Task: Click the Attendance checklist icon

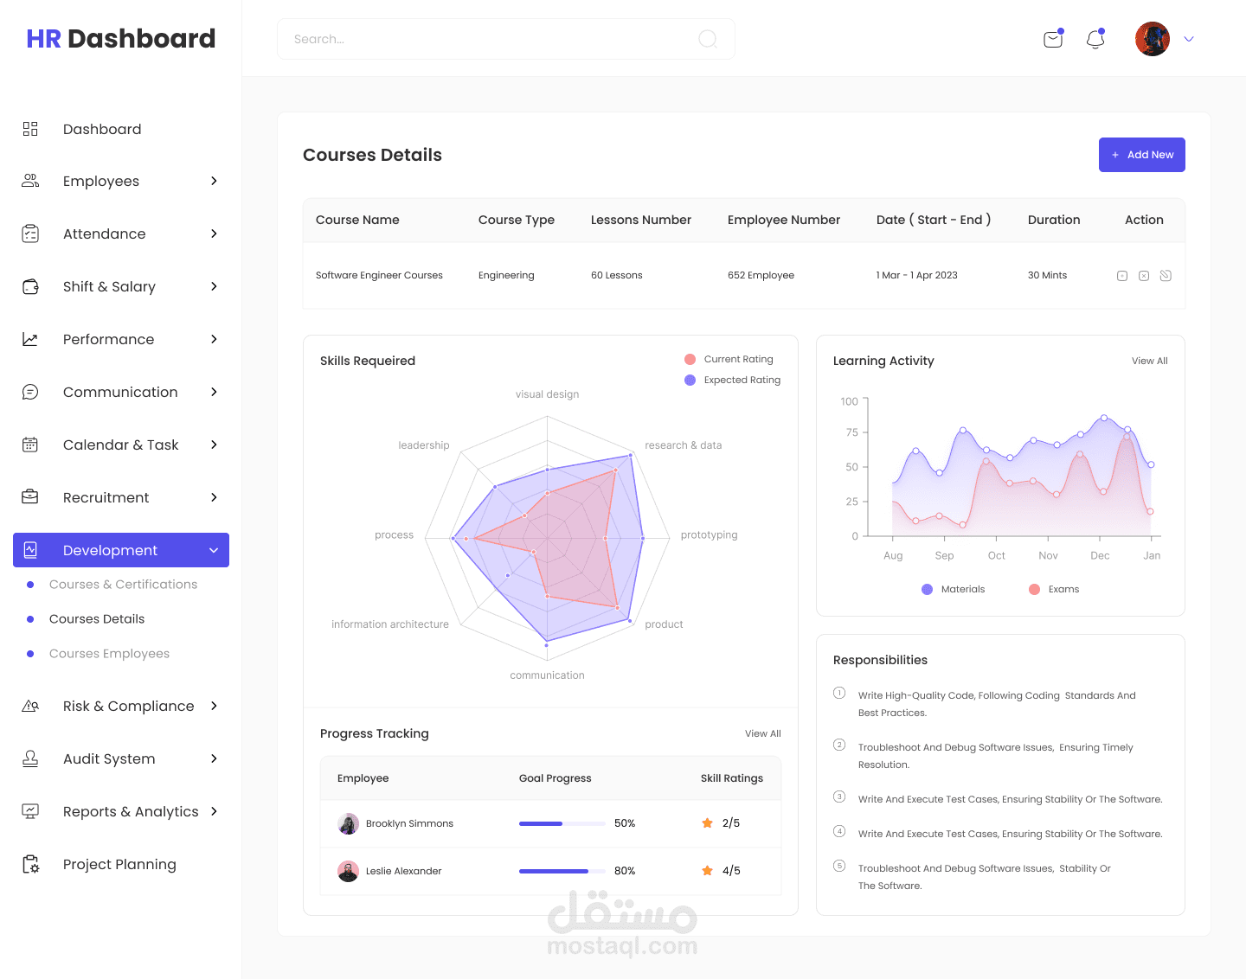Action: (30, 234)
